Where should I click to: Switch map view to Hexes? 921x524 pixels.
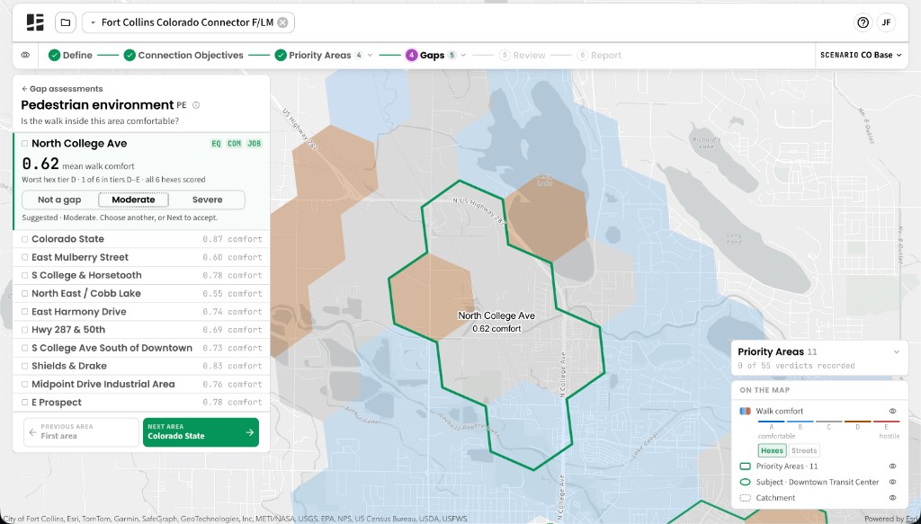coord(772,450)
